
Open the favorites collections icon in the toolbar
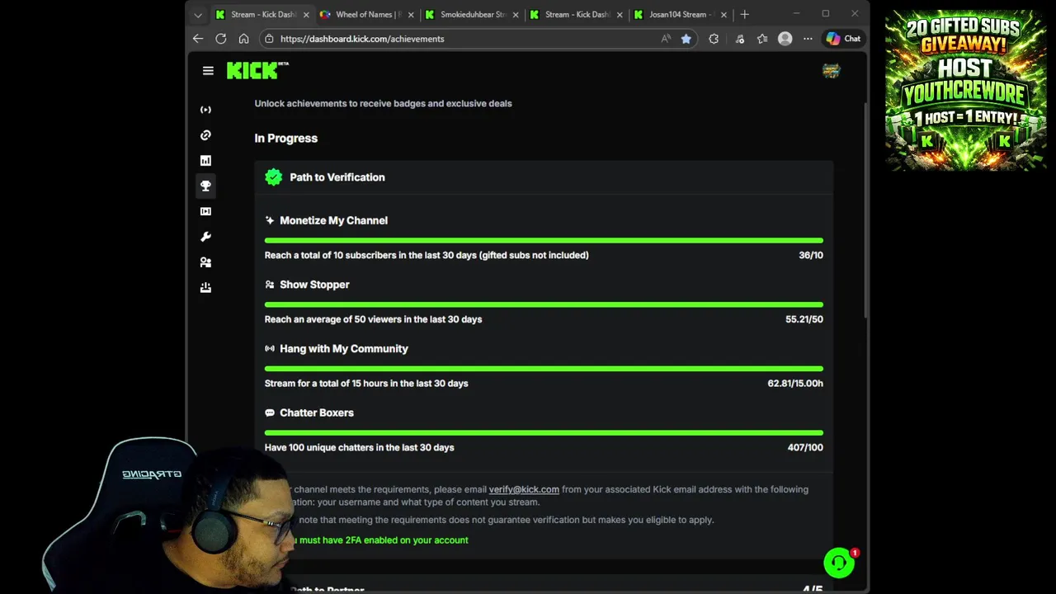(x=762, y=39)
